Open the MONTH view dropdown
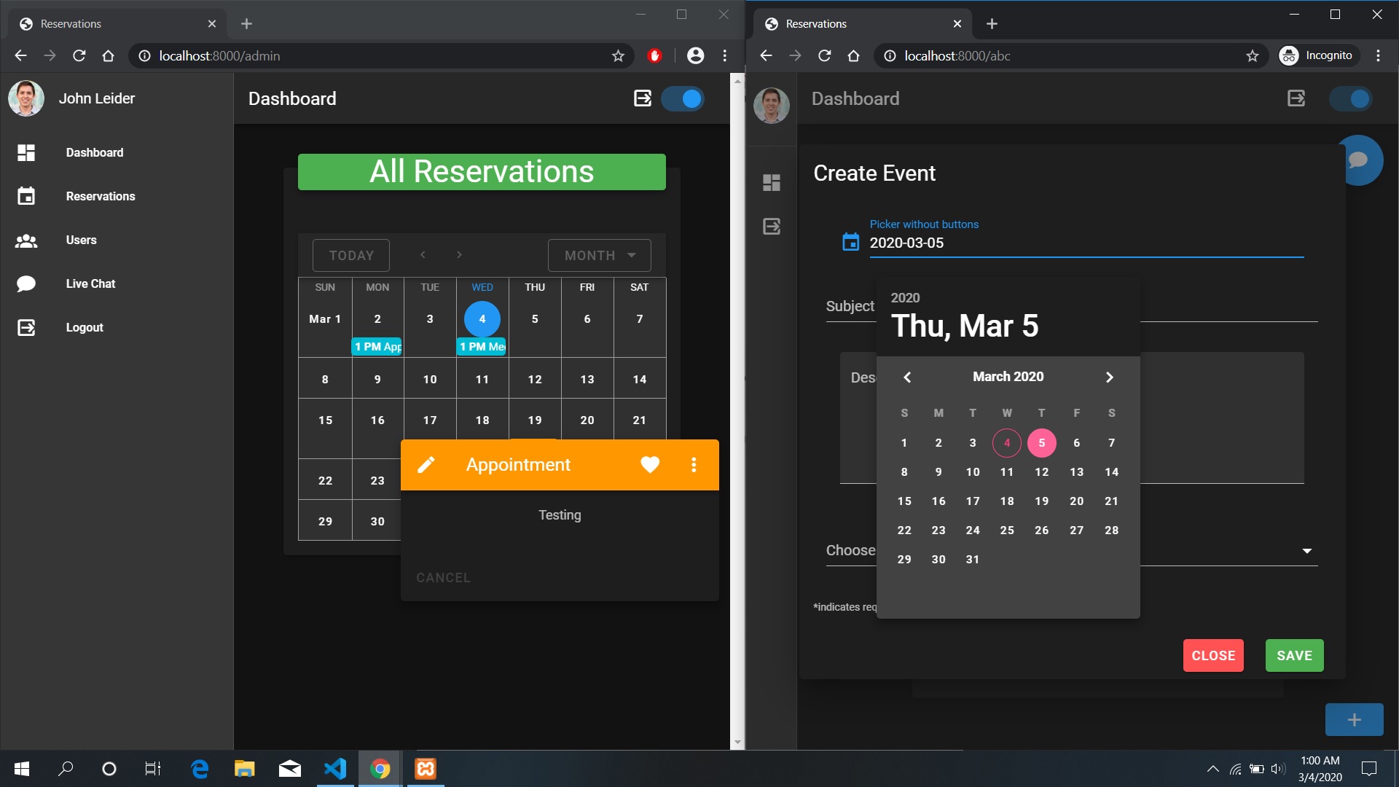 [x=598, y=255]
